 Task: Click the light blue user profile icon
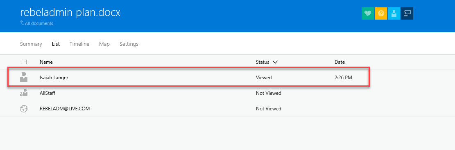coord(394,13)
